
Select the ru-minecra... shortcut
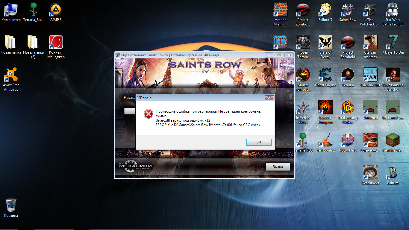[x=393, y=143]
